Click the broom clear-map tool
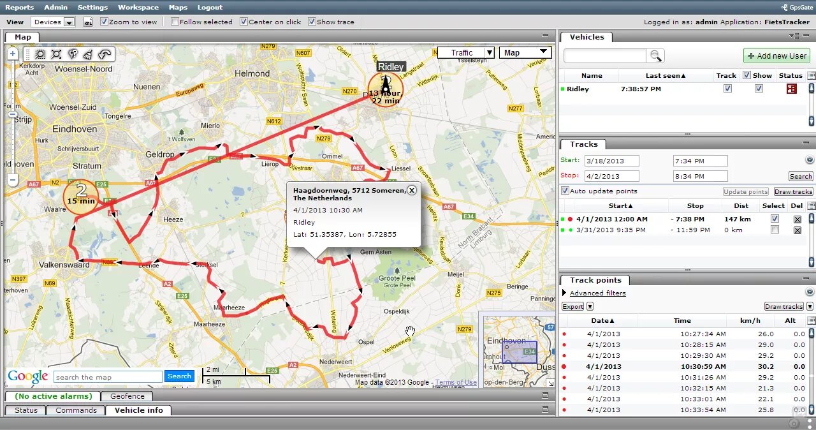 88,55
